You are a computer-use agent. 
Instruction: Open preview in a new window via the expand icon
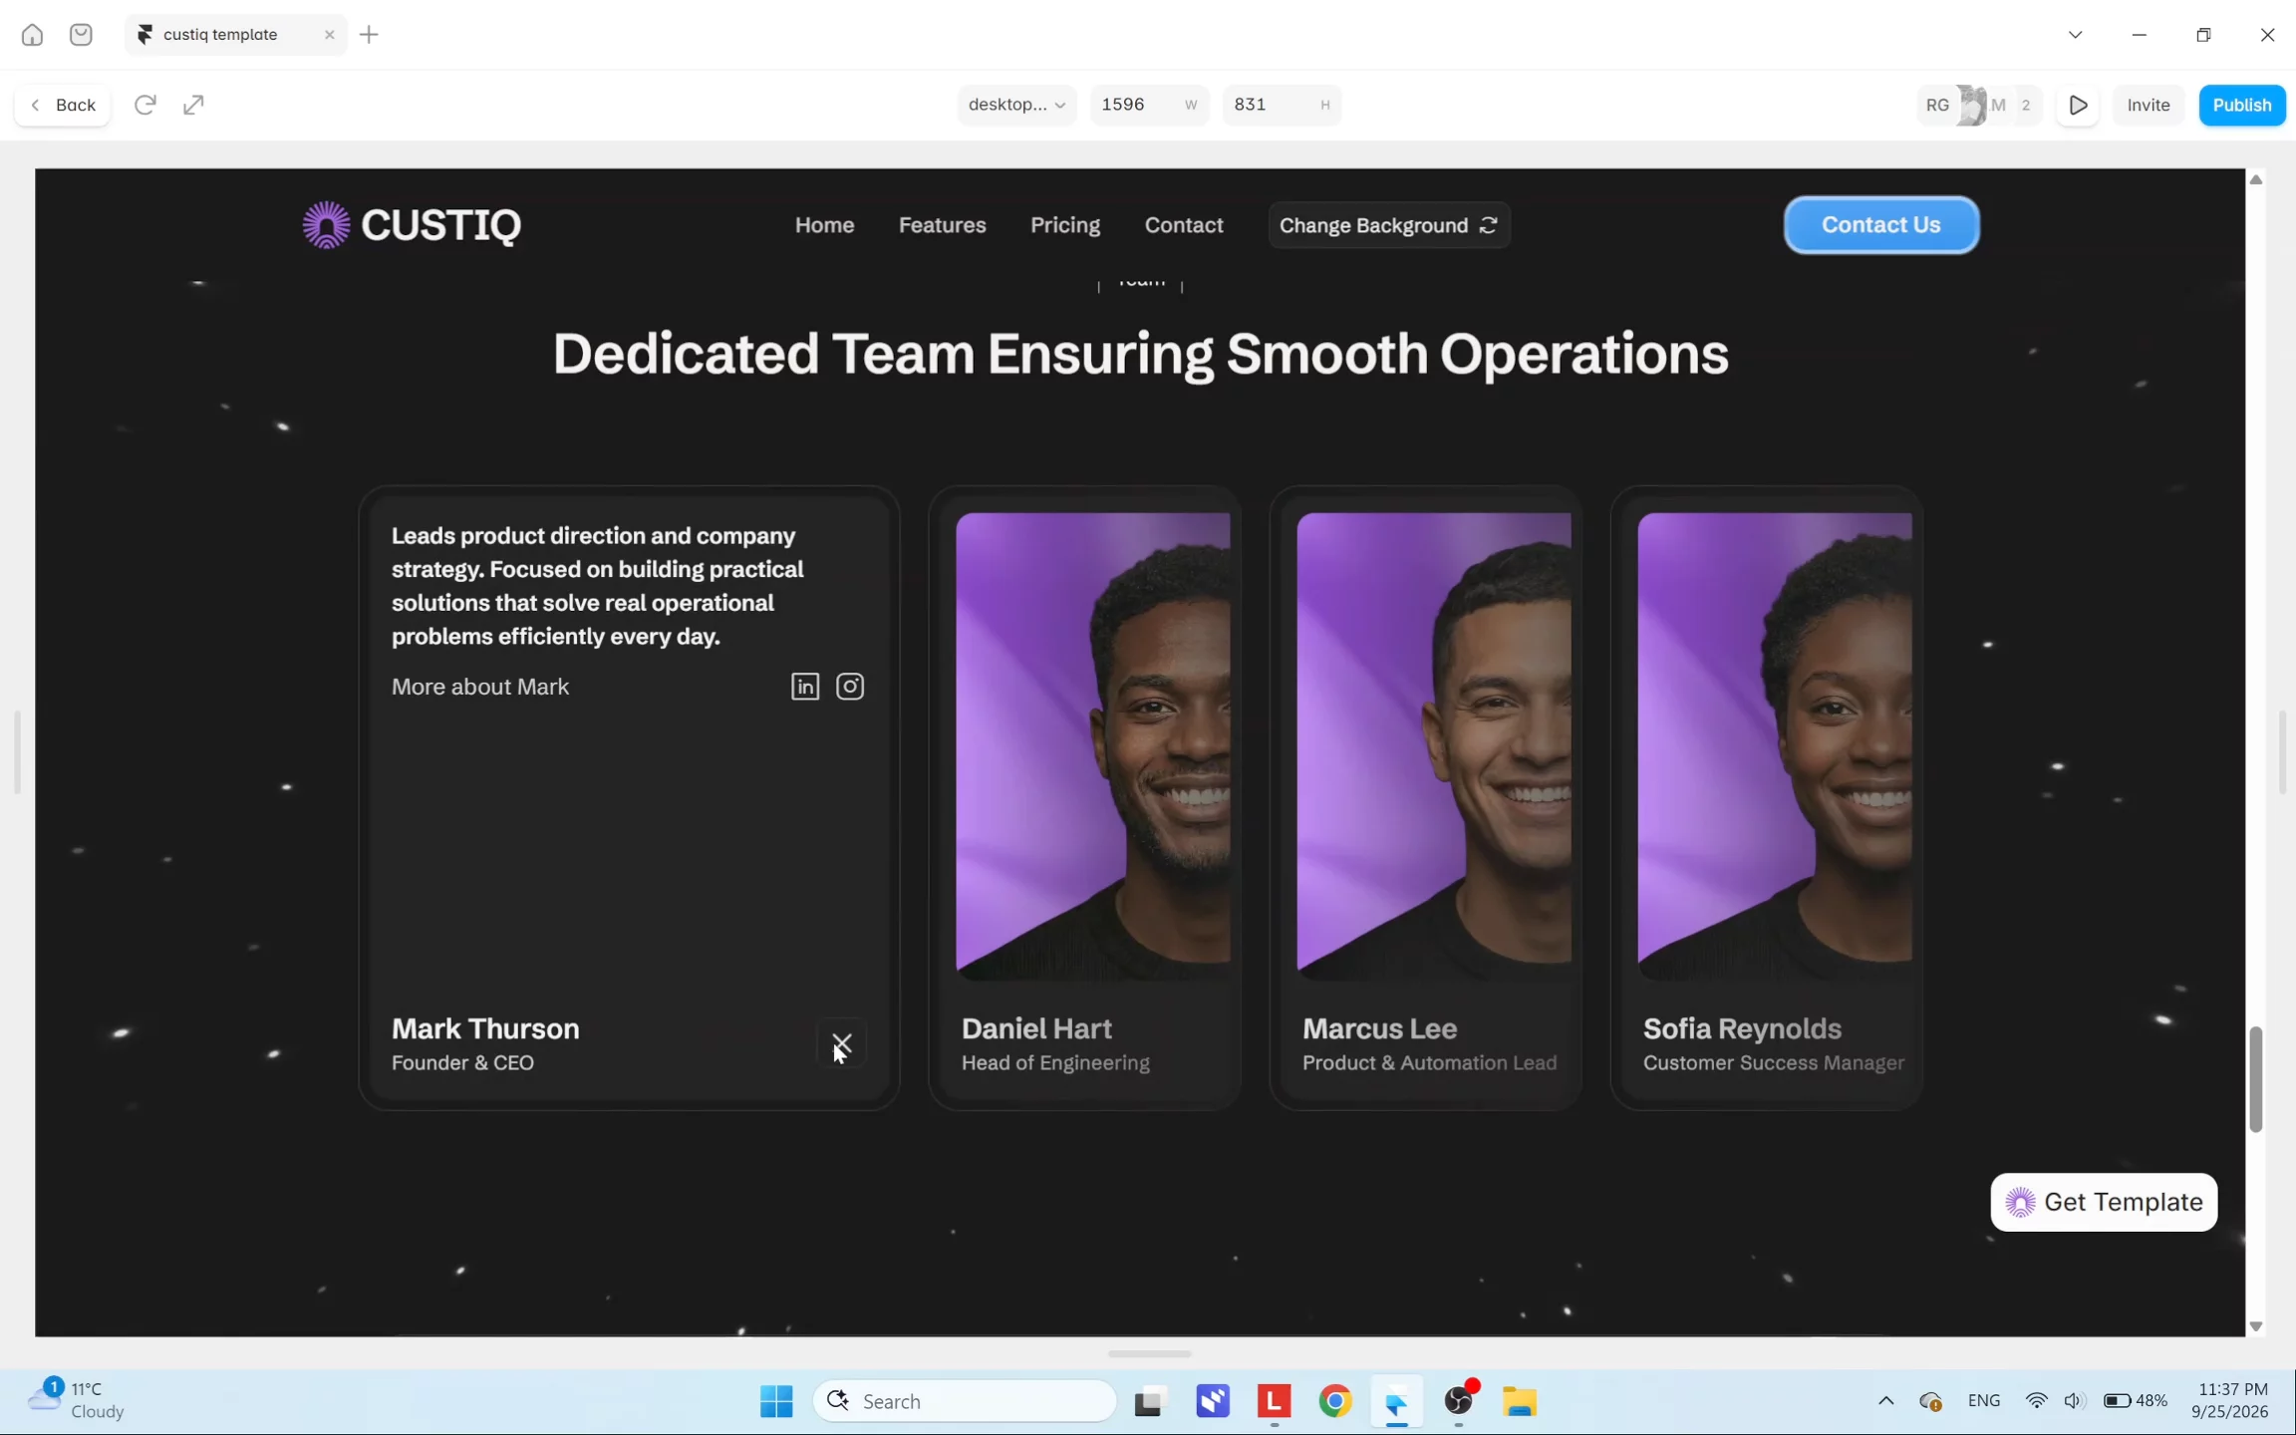[193, 105]
